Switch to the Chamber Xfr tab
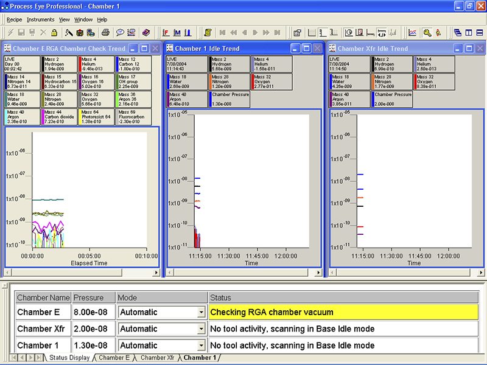Screen dimensions: 487x365 (x=157, y=358)
